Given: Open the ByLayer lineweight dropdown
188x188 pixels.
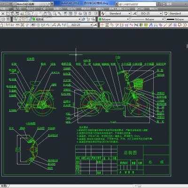Looking at the screenshot, I should 177,19.
